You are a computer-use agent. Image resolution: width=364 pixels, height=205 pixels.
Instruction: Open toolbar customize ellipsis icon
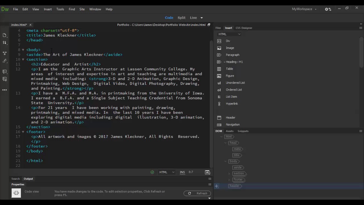tap(5, 90)
